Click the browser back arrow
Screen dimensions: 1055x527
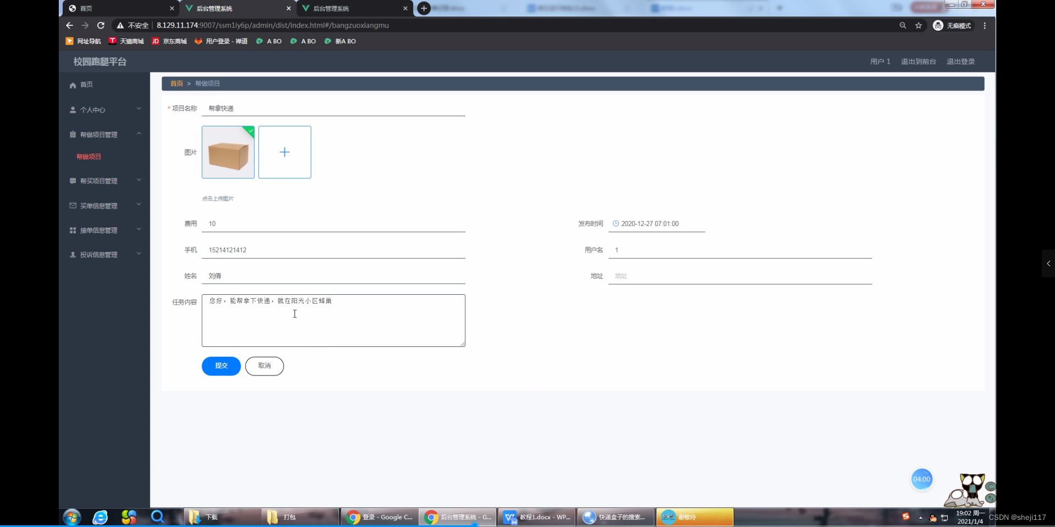pyautogui.click(x=69, y=25)
